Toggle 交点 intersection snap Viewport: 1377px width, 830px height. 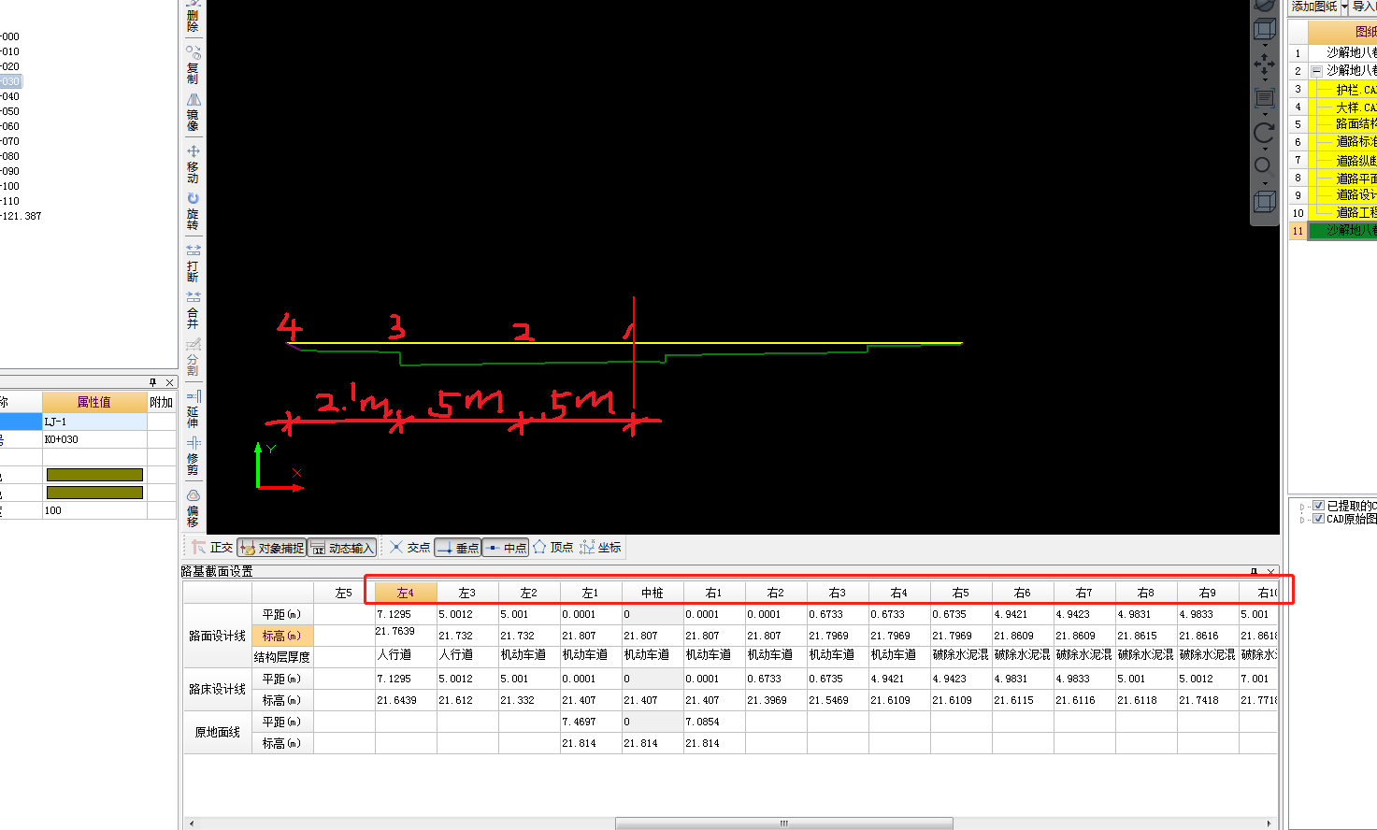pos(409,548)
